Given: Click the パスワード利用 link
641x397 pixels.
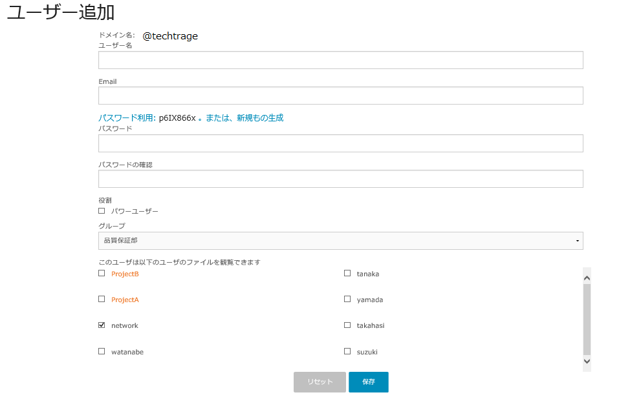Looking at the screenshot, I should point(126,118).
